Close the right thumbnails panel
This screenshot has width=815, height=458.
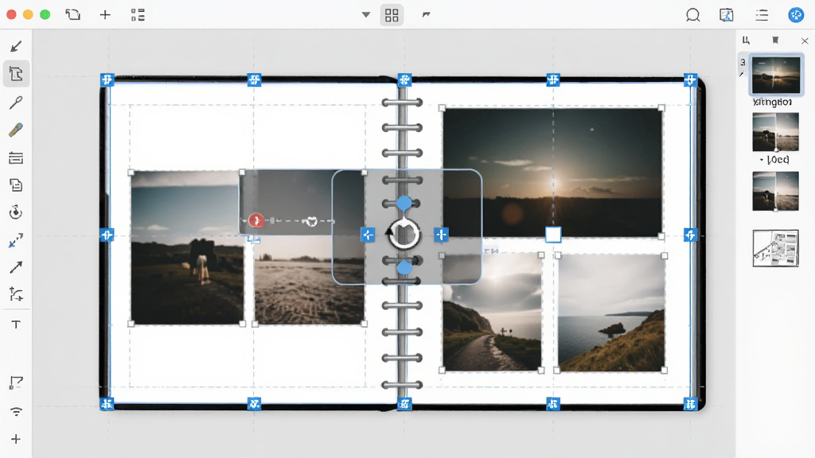805,41
